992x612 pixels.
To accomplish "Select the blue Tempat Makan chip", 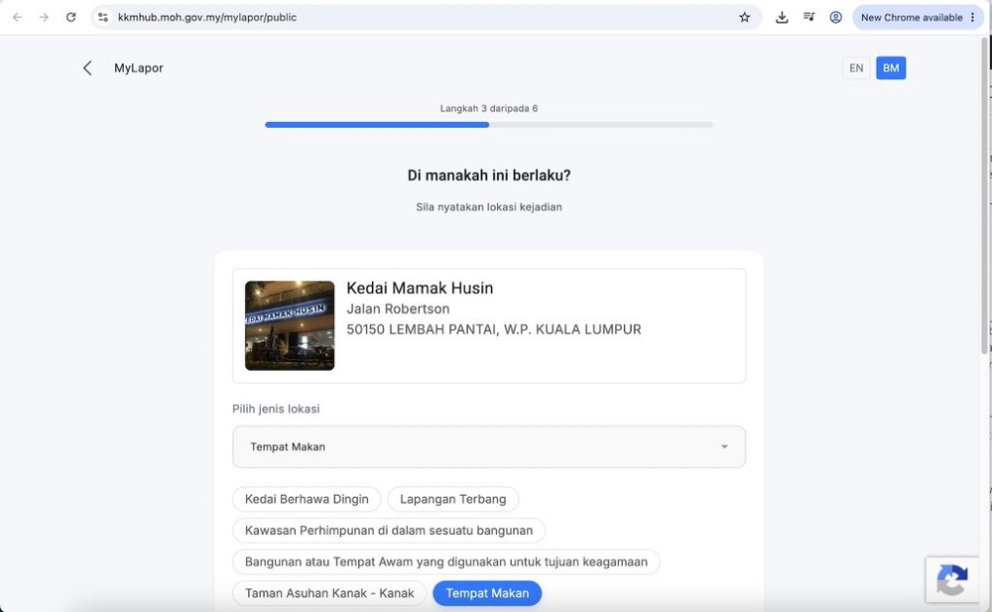I will pos(487,593).
